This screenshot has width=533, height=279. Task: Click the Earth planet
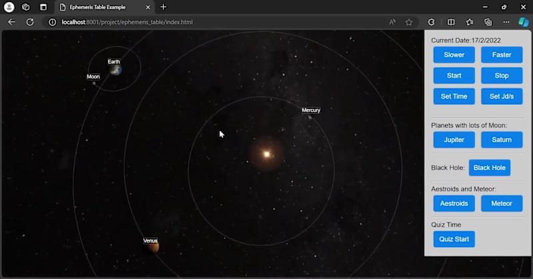(x=116, y=70)
